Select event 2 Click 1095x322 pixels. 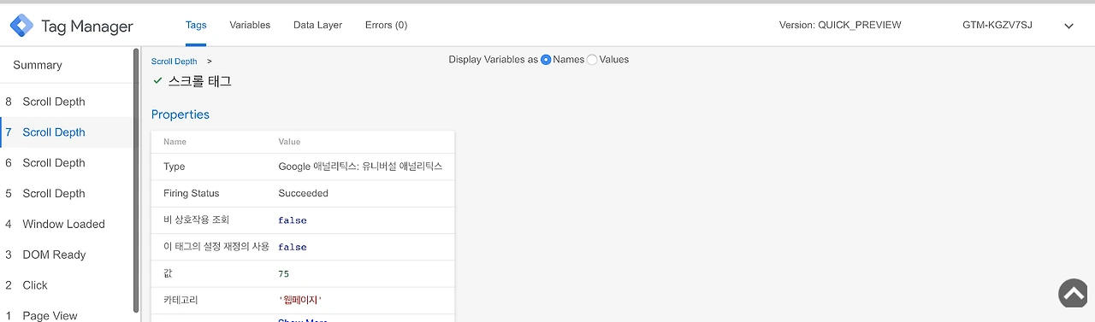pos(67,285)
